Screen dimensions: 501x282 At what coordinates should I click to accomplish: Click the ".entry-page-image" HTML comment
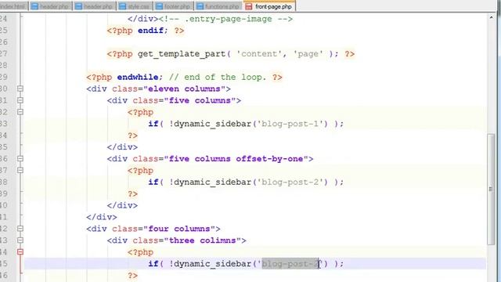point(225,19)
